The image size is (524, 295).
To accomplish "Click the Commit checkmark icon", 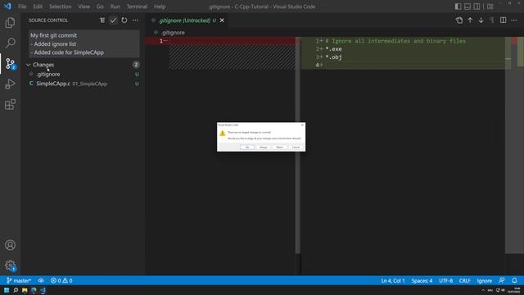I will [113, 20].
